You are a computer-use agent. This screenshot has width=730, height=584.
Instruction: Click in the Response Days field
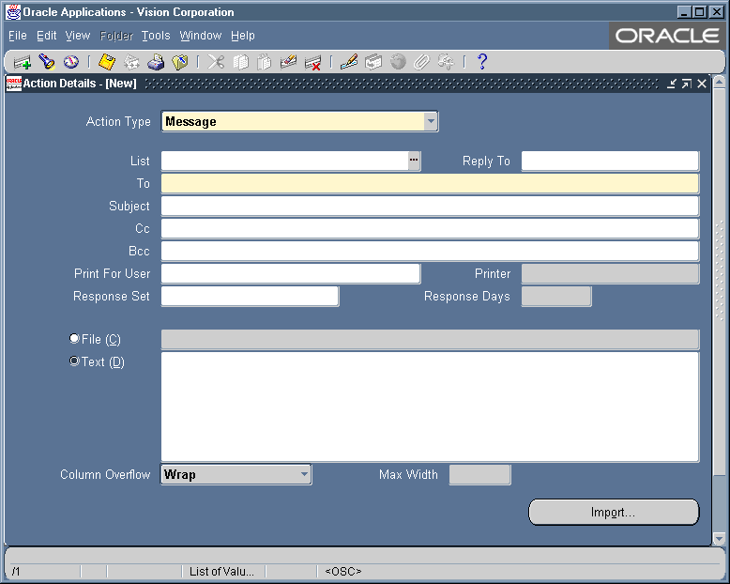[556, 296]
